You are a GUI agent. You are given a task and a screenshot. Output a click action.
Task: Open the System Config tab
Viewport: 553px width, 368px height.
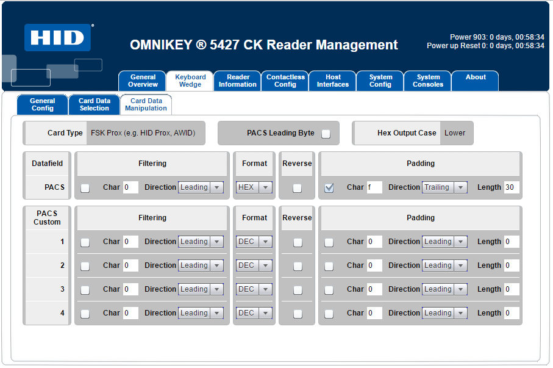(x=380, y=81)
